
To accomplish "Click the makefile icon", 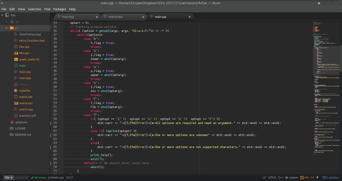I will coord(16,91).
